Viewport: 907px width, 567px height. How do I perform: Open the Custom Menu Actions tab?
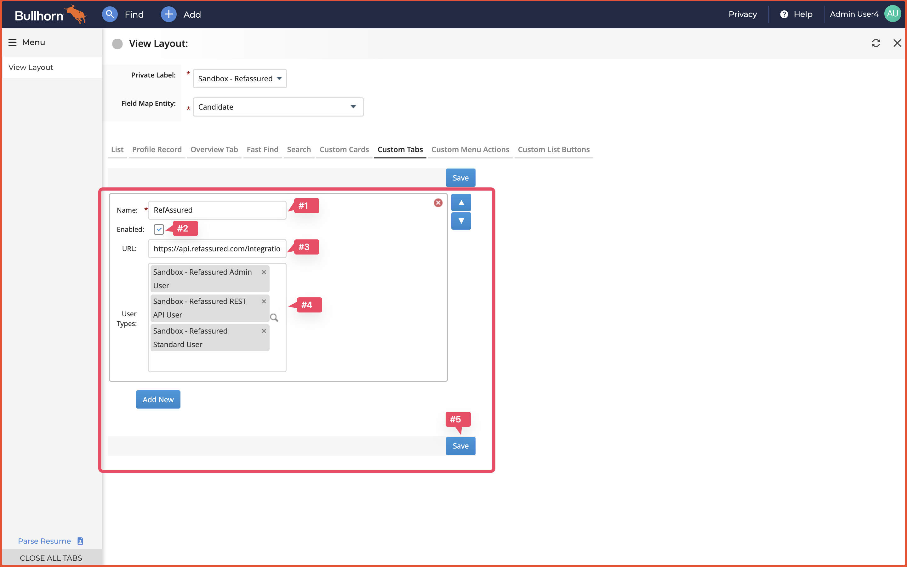[x=470, y=150]
